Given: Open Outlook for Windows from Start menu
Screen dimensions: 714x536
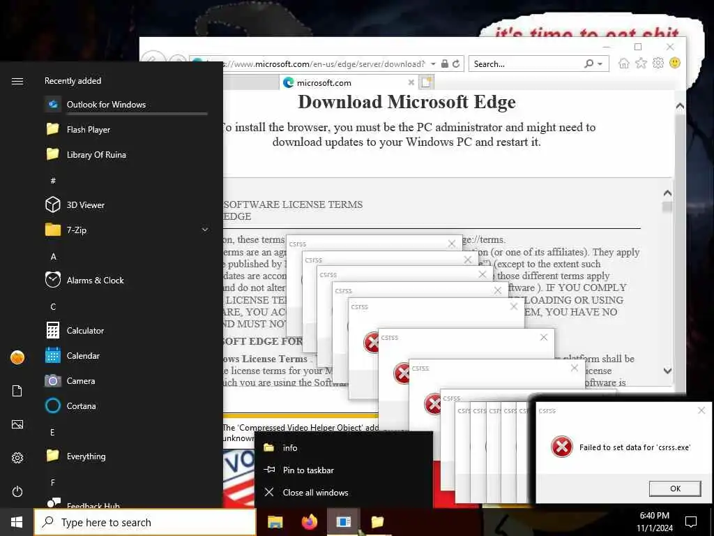Looking at the screenshot, I should [x=126, y=105].
